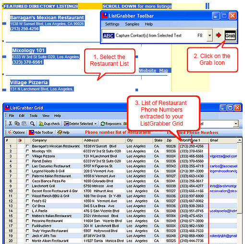The width and height of the screenshot is (245, 244).
Task: Click the Reprocess toolbar button
Action: pos(111,124)
